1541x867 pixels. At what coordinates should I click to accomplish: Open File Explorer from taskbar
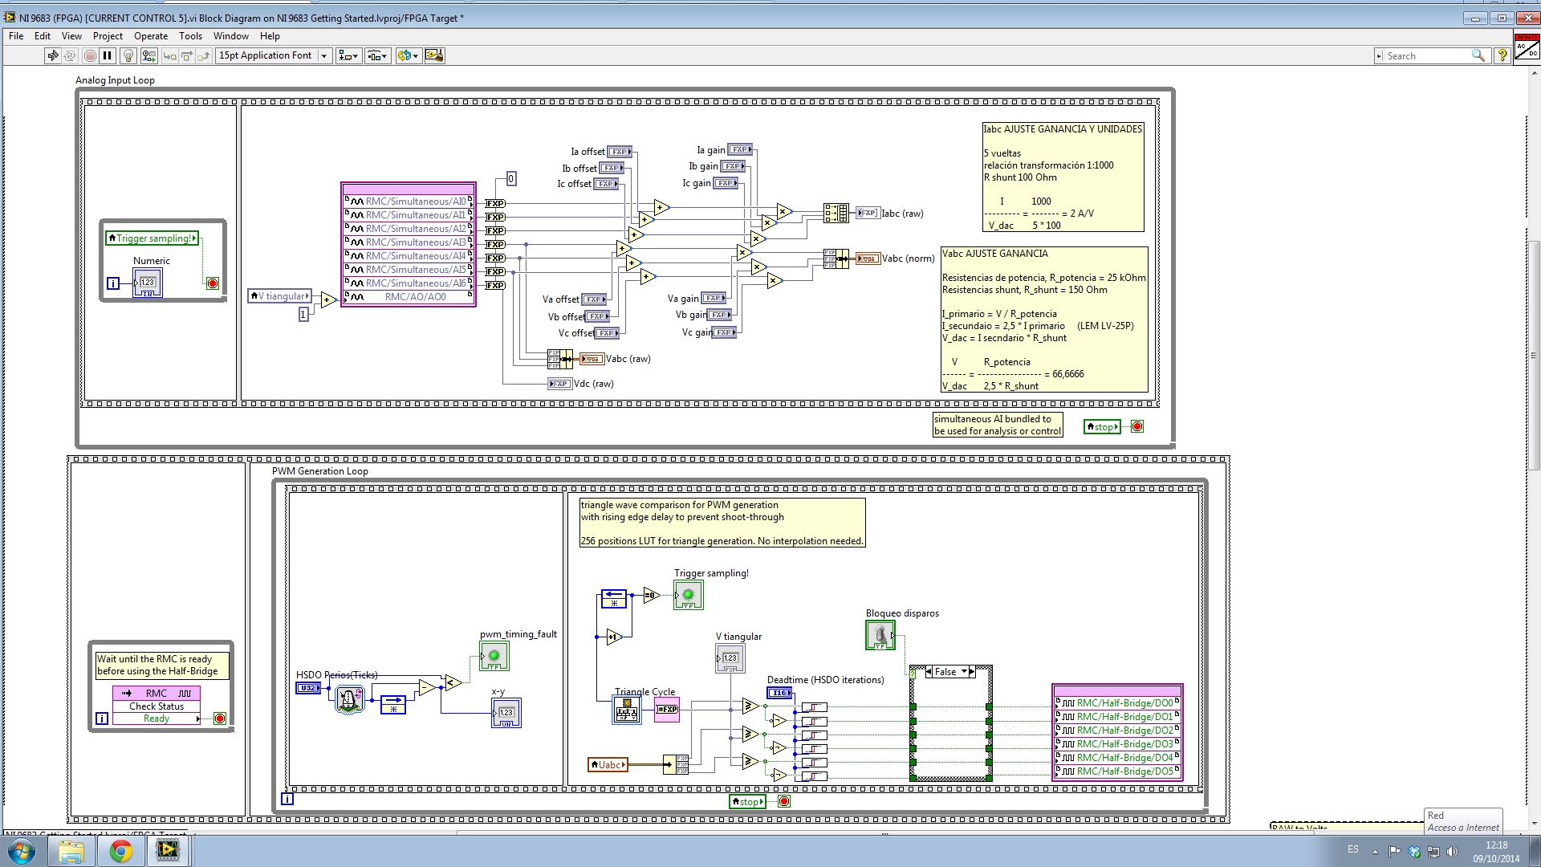(71, 851)
